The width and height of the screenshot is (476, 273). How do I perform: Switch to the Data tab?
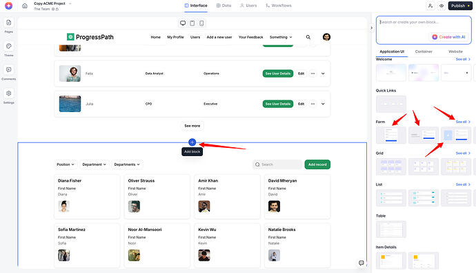point(224,6)
